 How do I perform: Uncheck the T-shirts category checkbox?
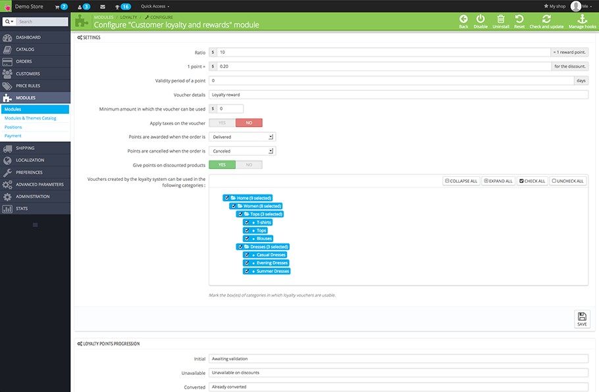[x=247, y=222]
